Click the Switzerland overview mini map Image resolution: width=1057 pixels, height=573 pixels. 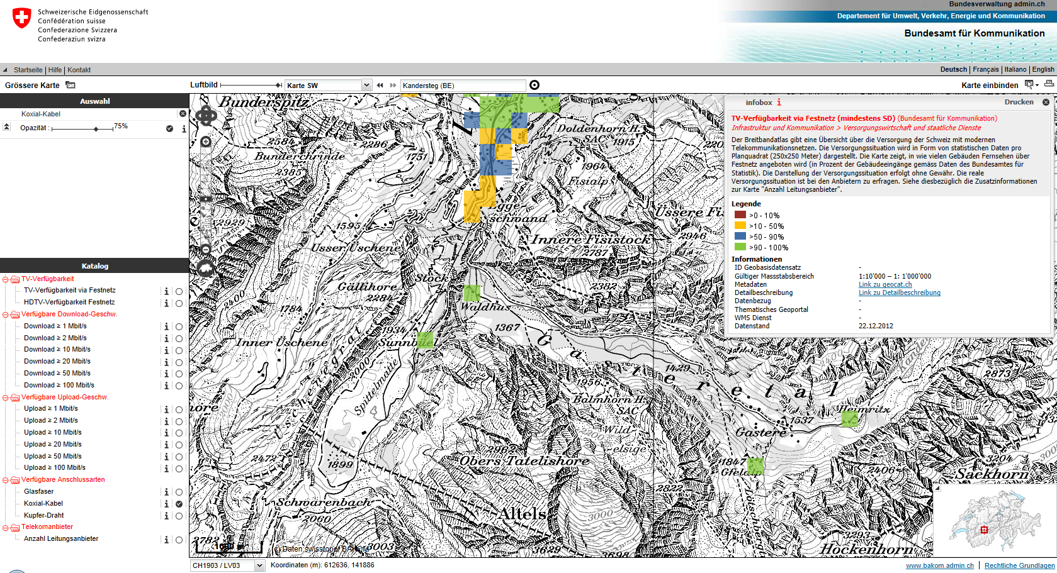pyautogui.click(x=995, y=520)
